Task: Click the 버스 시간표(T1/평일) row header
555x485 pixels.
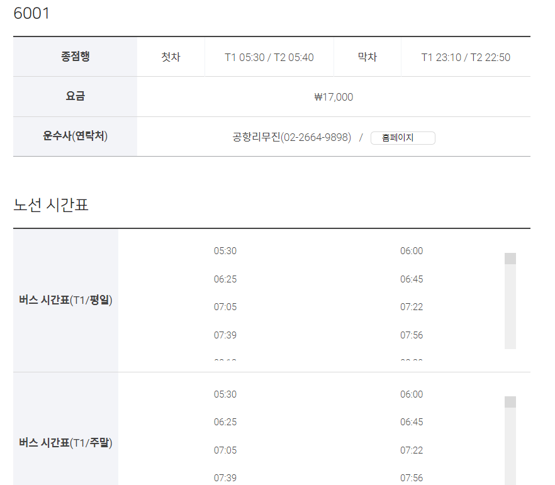Action: (65, 300)
